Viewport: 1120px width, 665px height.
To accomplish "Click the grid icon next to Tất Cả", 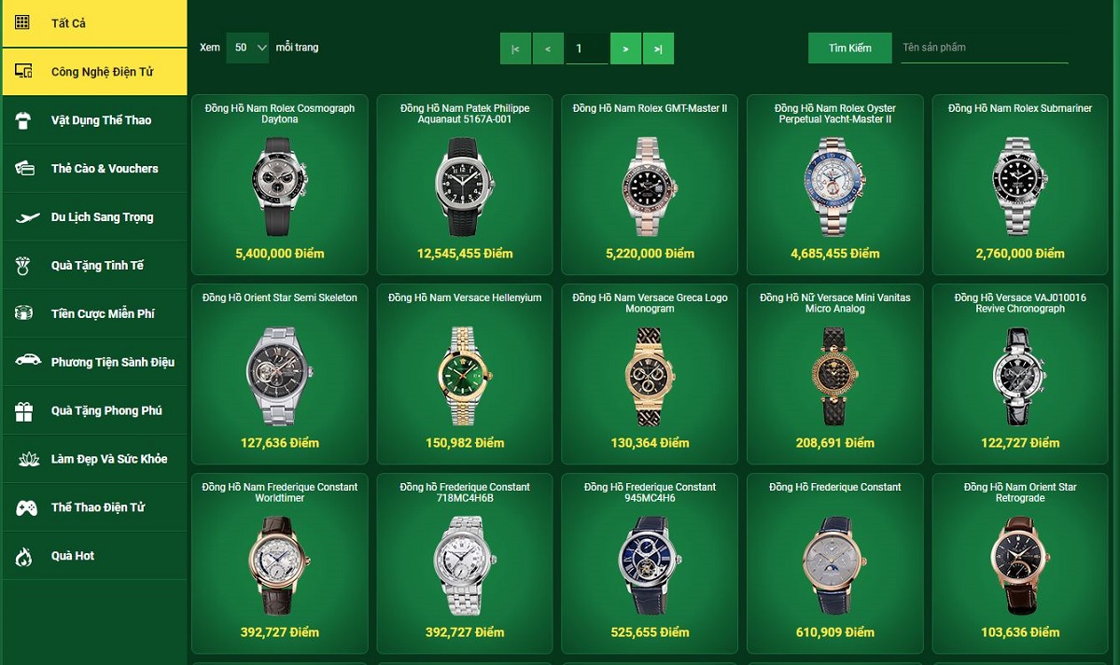I will tap(23, 22).
